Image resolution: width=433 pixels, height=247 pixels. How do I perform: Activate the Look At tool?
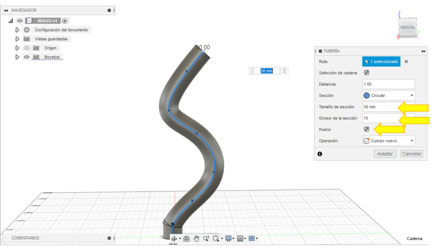186,239
